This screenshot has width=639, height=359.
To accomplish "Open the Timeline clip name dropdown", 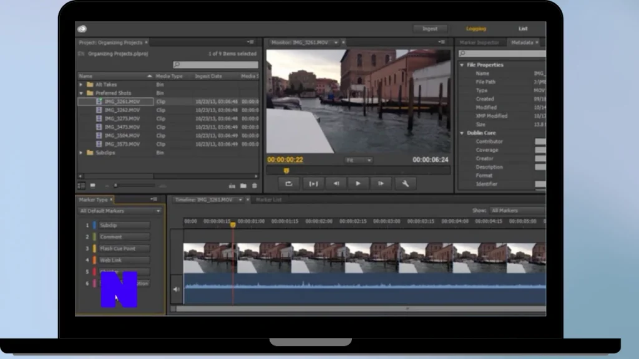I will click(240, 200).
